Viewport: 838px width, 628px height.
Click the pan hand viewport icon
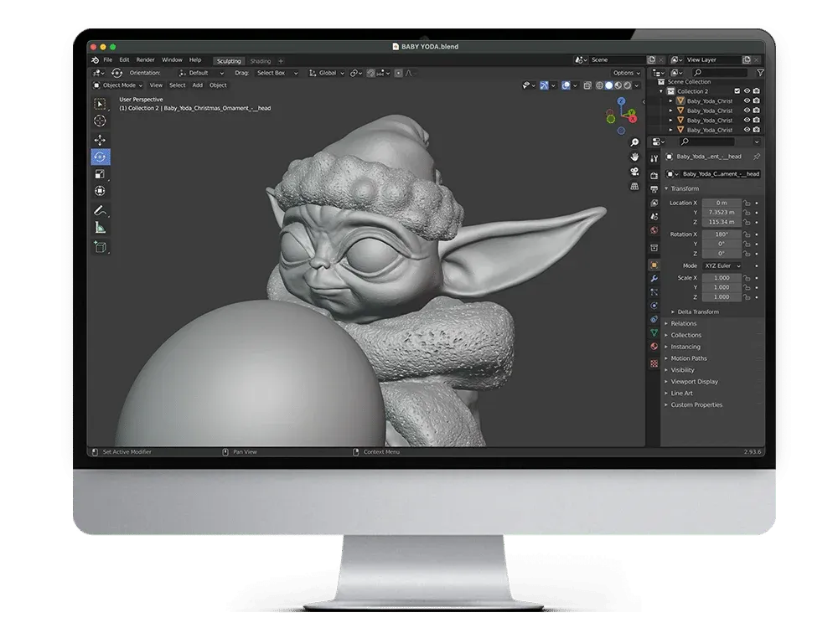coord(634,157)
